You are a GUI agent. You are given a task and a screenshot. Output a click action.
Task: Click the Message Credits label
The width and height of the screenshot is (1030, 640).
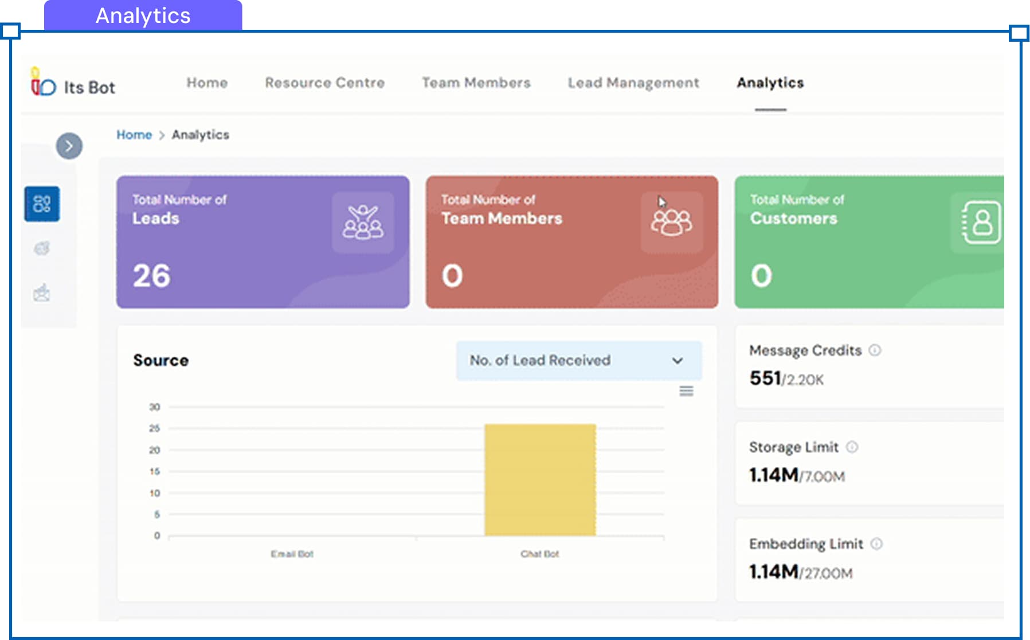tap(805, 350)
